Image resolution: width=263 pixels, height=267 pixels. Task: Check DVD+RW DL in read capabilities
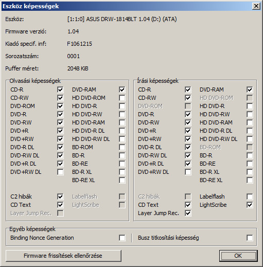[x=60, y=172]
